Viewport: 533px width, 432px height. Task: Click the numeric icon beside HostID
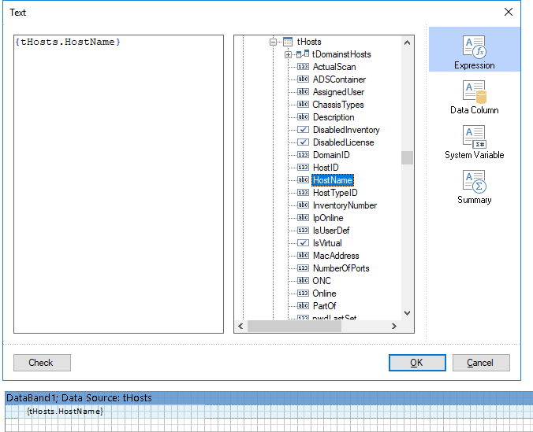point(303,168)
